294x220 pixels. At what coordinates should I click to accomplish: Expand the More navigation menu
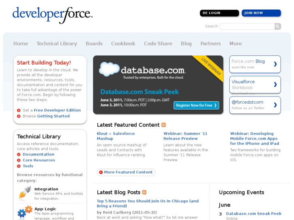[x=236, y=44]
